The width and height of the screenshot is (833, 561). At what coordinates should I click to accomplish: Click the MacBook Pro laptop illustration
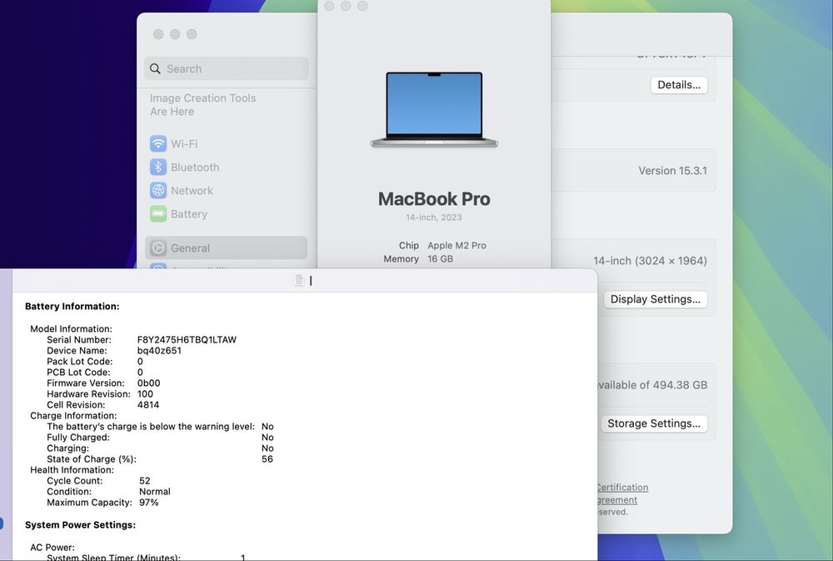[434, 109]
